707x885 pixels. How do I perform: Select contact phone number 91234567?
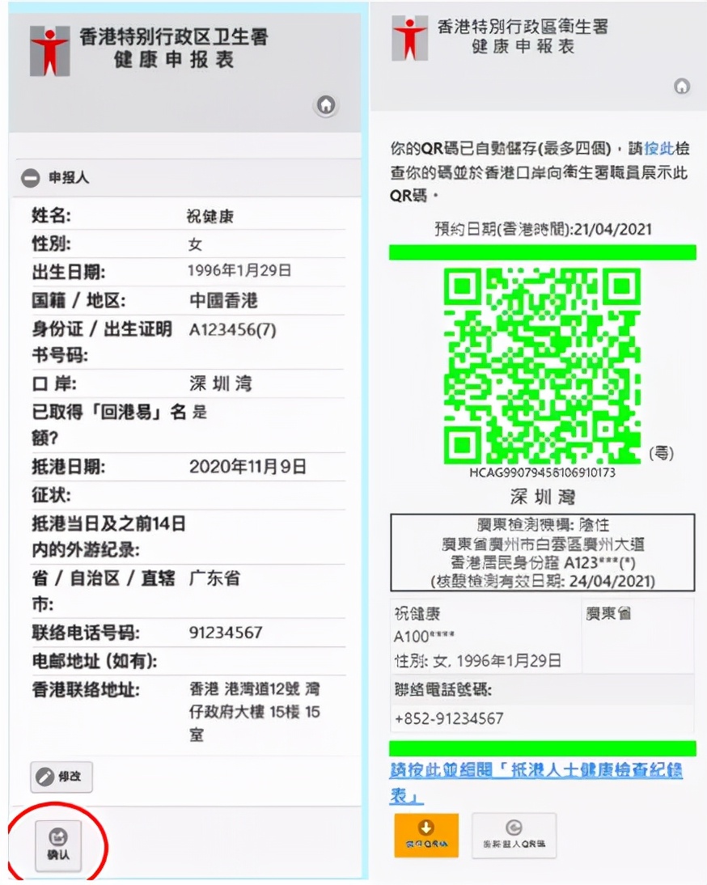(x=226, y=632)
